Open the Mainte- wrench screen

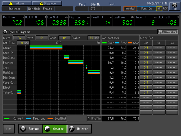tap(79, 129)
